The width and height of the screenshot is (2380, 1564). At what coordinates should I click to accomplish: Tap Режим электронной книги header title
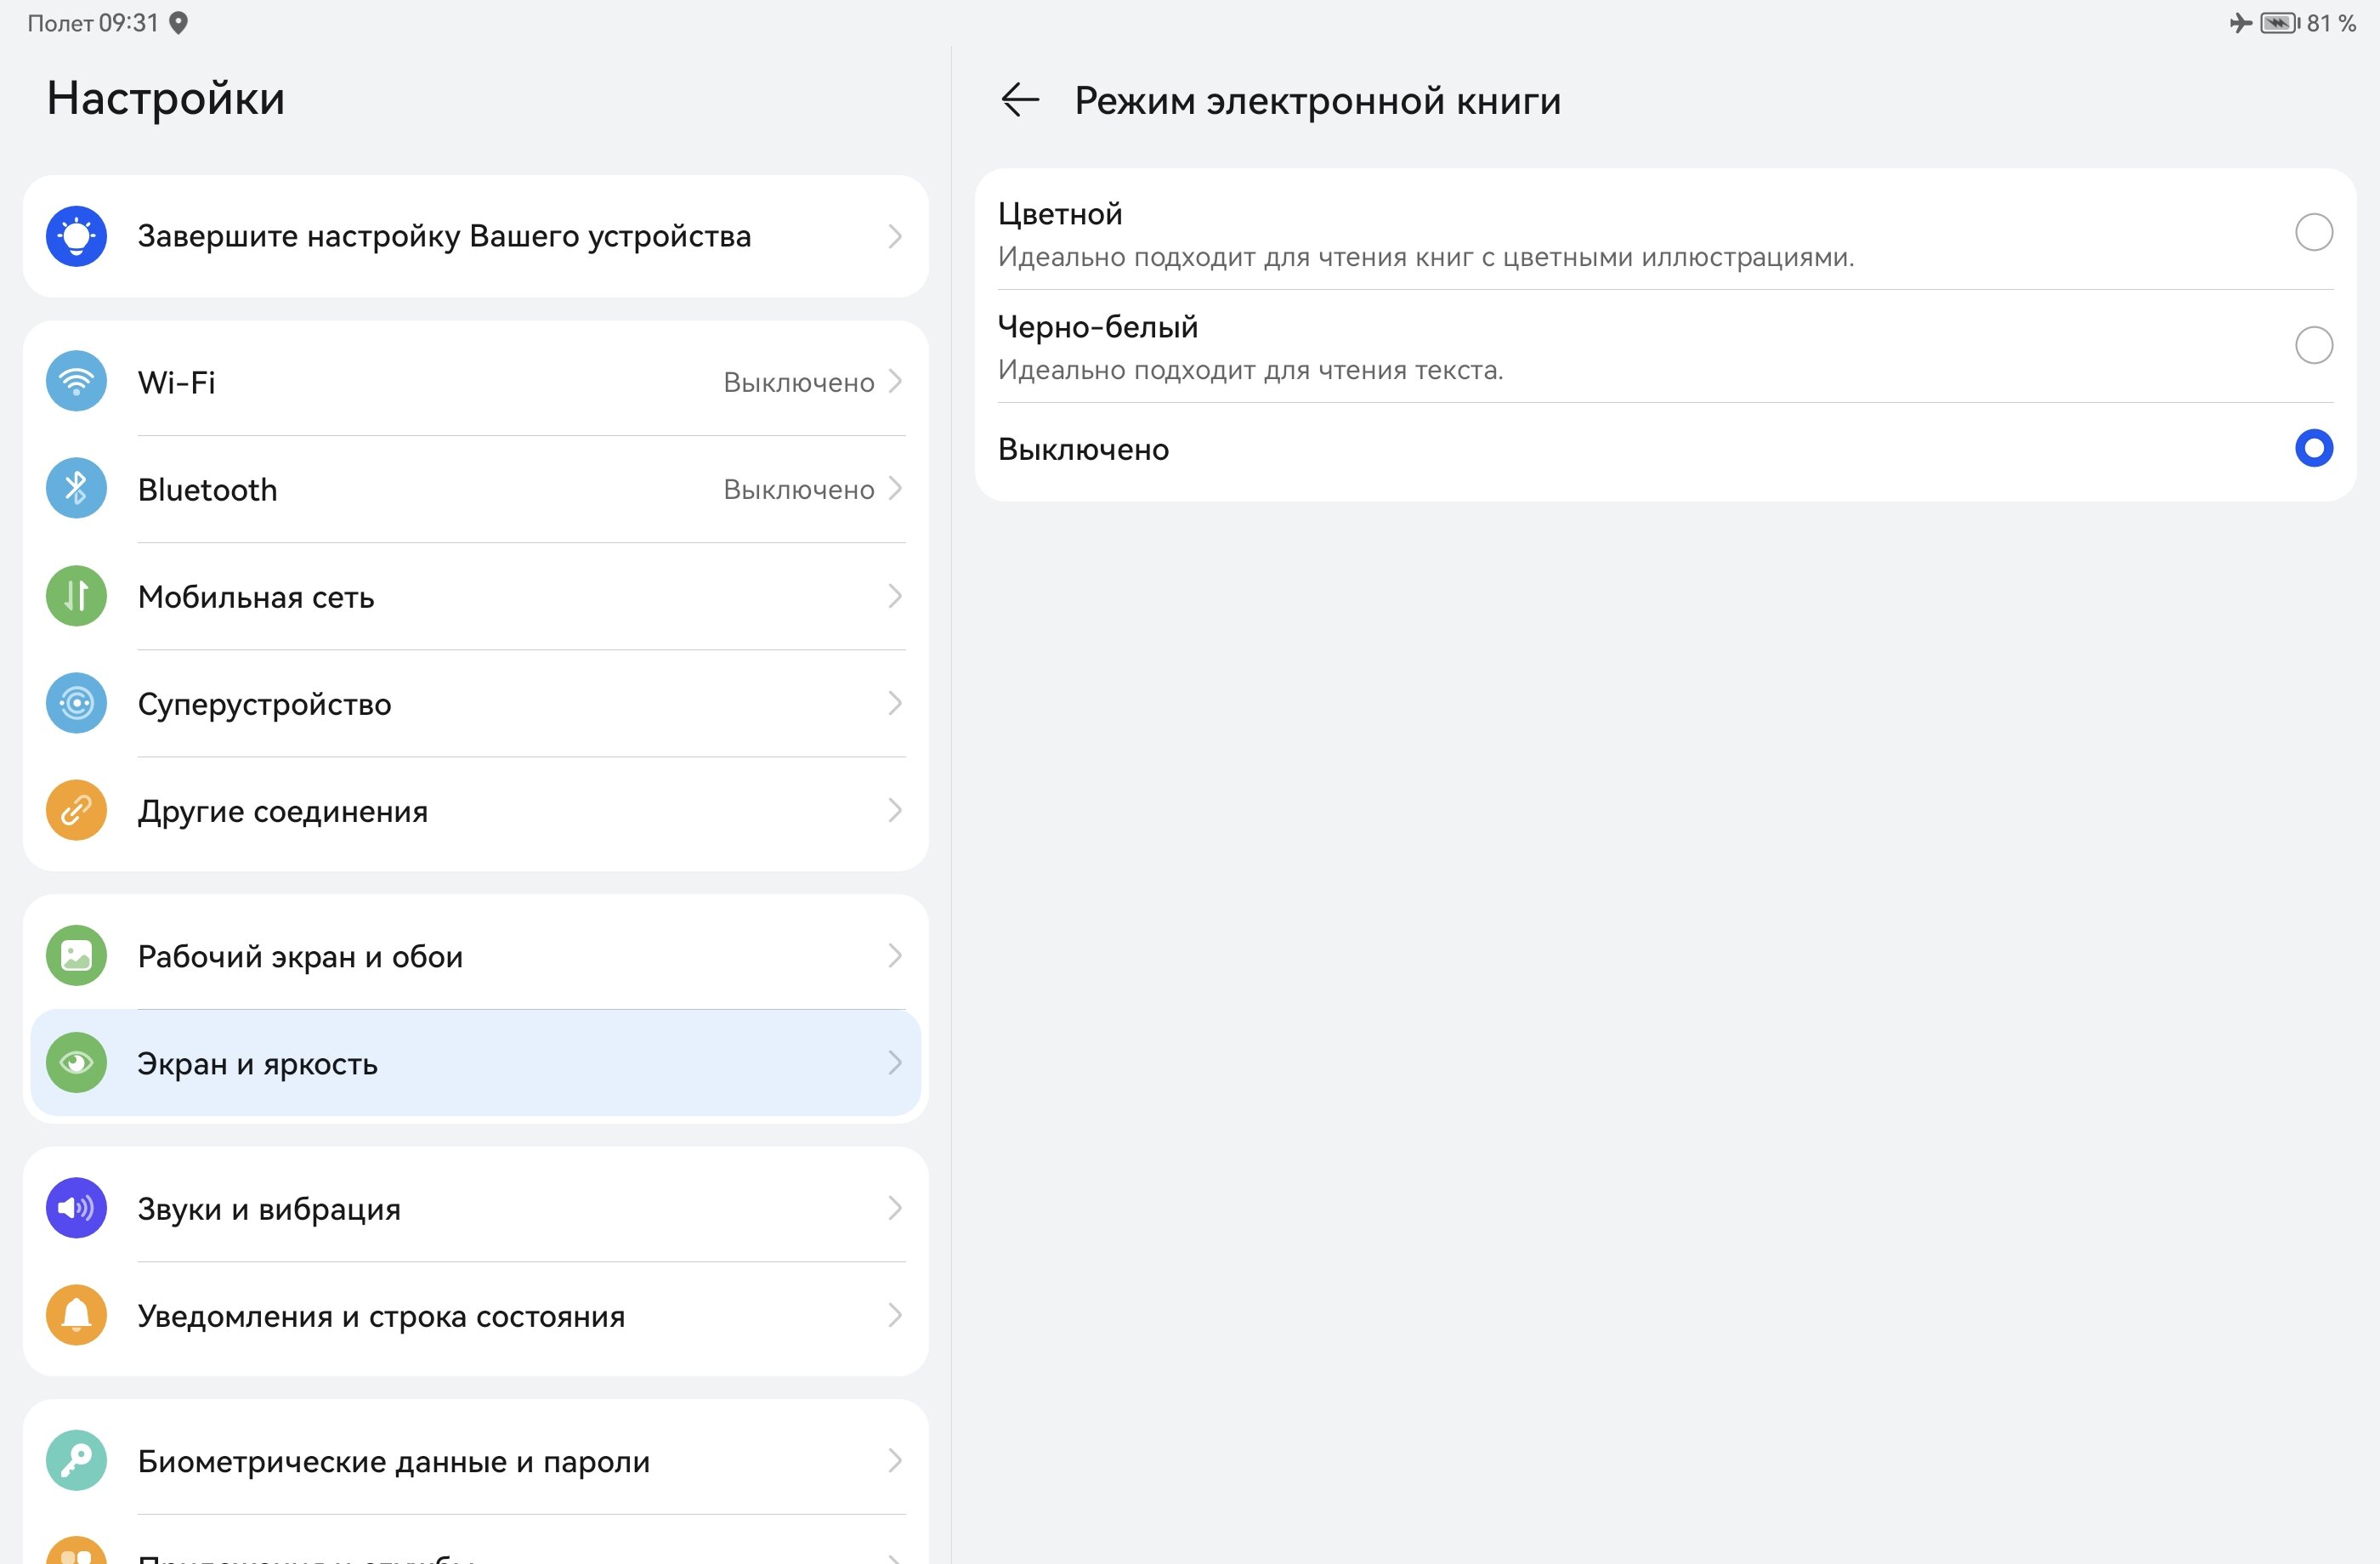point(1318,101)
